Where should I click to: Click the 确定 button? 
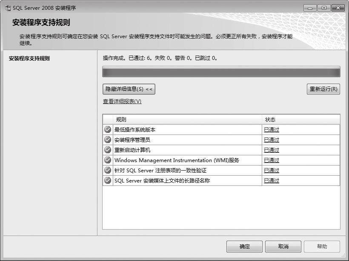[x=244, y=246]
